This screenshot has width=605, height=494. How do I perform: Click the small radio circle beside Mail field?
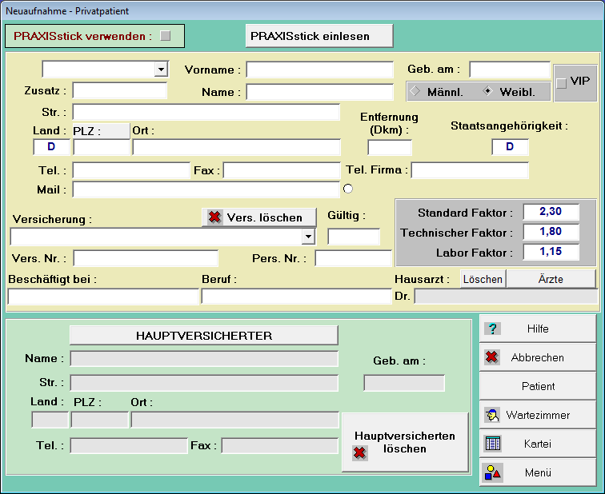coord(347,189)
